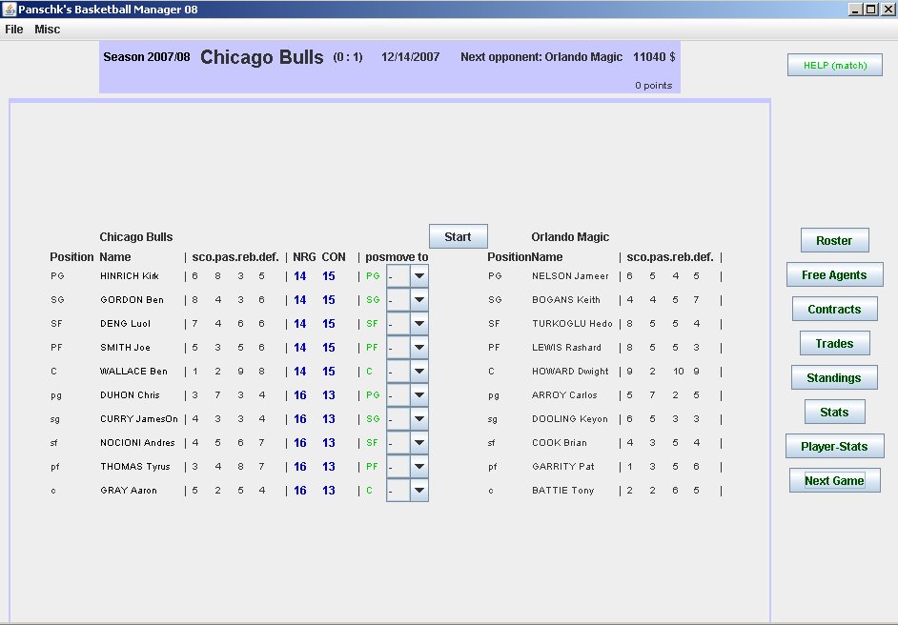This screenshot has height=625, width=898.
Task: Click green PG position for DUHON Chris
Action: 373,395
